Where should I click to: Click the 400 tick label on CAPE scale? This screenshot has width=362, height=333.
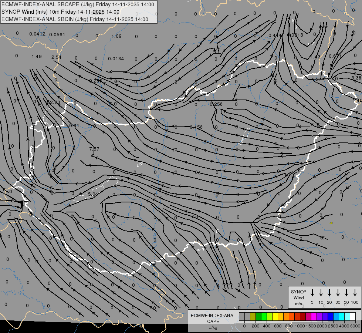(x=267, y=326)
